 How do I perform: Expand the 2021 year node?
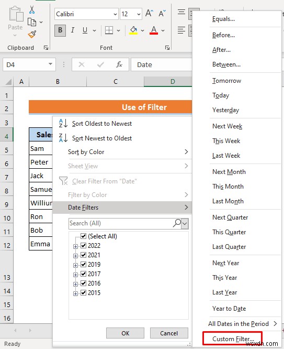coord(75,256)
